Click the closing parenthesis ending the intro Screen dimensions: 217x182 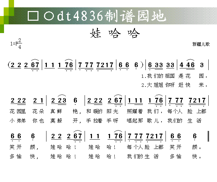(x=143, y=65)
